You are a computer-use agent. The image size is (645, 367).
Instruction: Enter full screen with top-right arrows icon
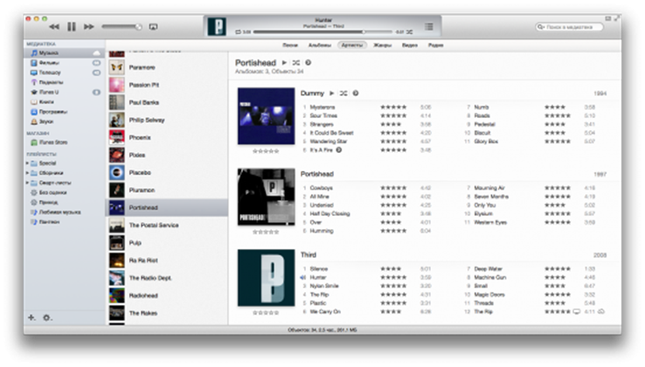(617, 18)
